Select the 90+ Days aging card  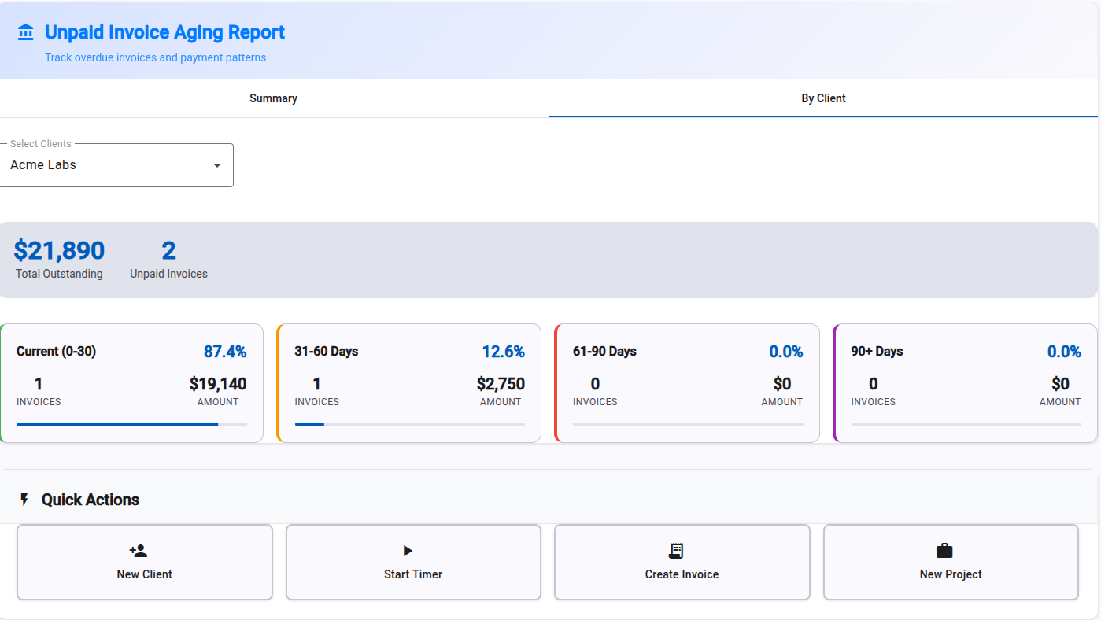(x=966, y=382)
